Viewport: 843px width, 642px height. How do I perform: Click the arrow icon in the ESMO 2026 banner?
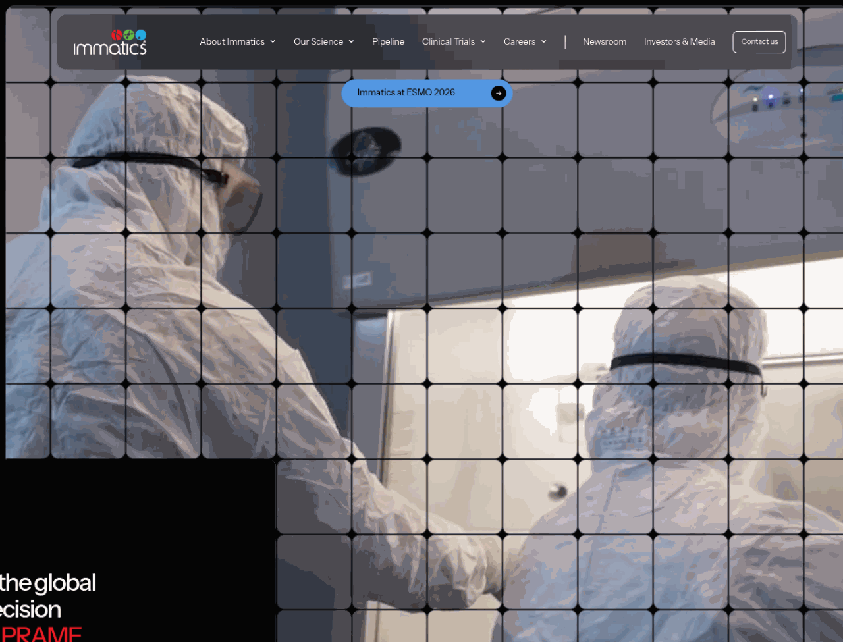(499, 94)
